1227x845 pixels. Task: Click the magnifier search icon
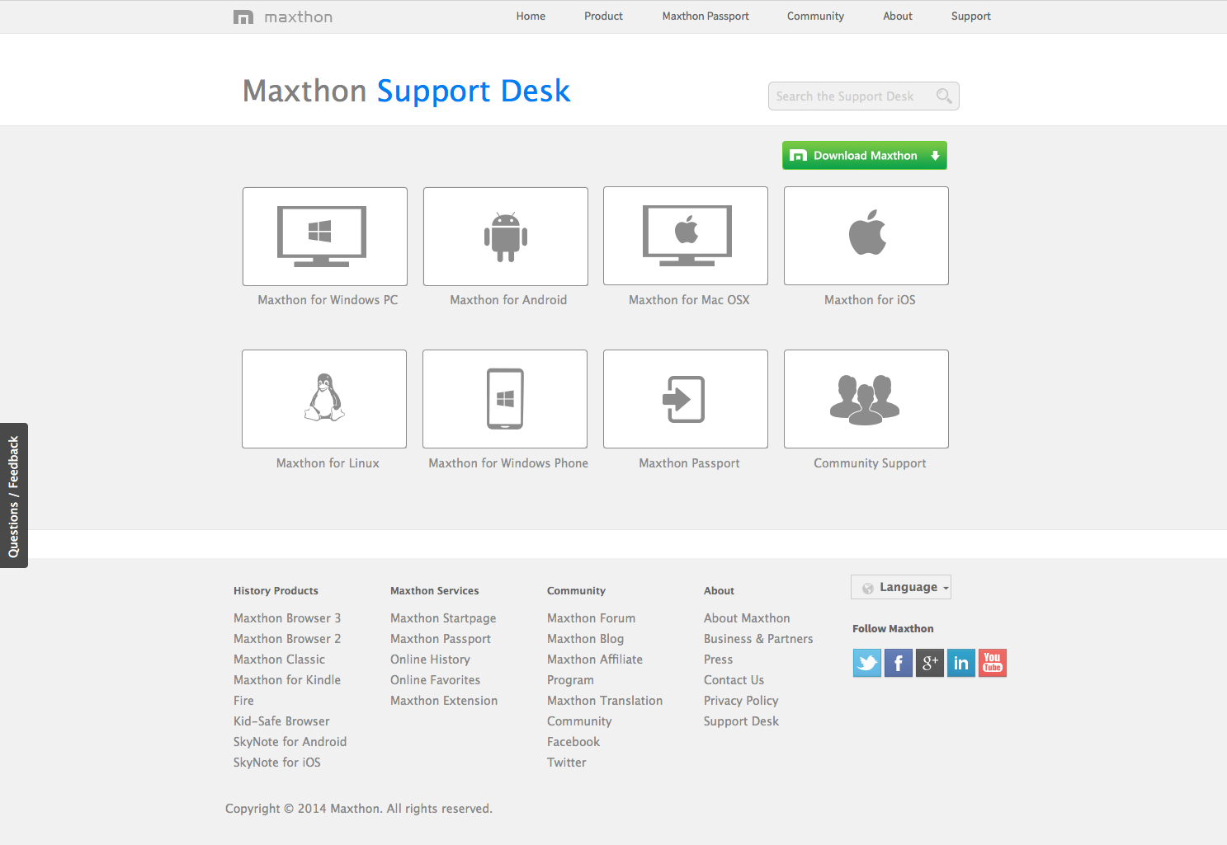tap(944, 96)
